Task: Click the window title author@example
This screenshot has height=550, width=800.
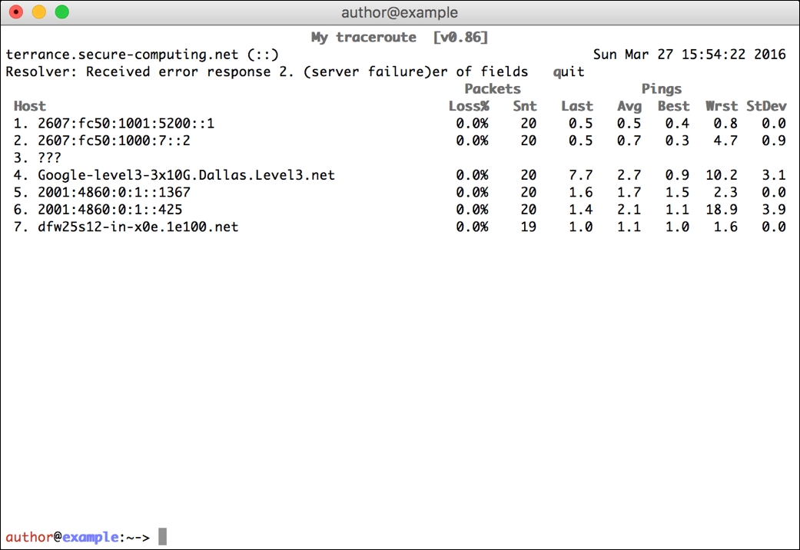Action: (400, 12)
